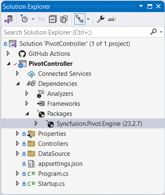Click the Connected Services cloud icon
Screen dimensions: 165x195
32,74
